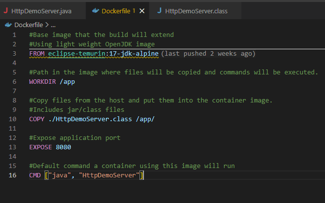Click the problem count badge on Dockerfile tab
325x203 pixels.
pos(134,11)
